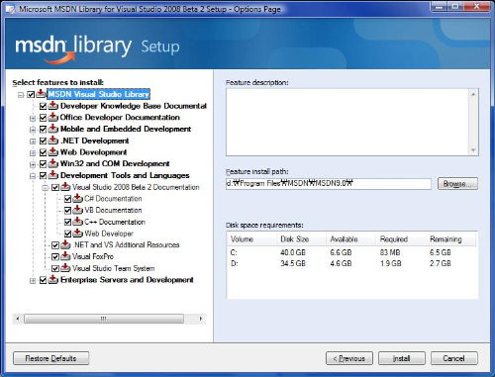Click the install icon for Visual Studio 2008 Beta 2 Documentation
The image size is (495, 377).
[65, 187]
